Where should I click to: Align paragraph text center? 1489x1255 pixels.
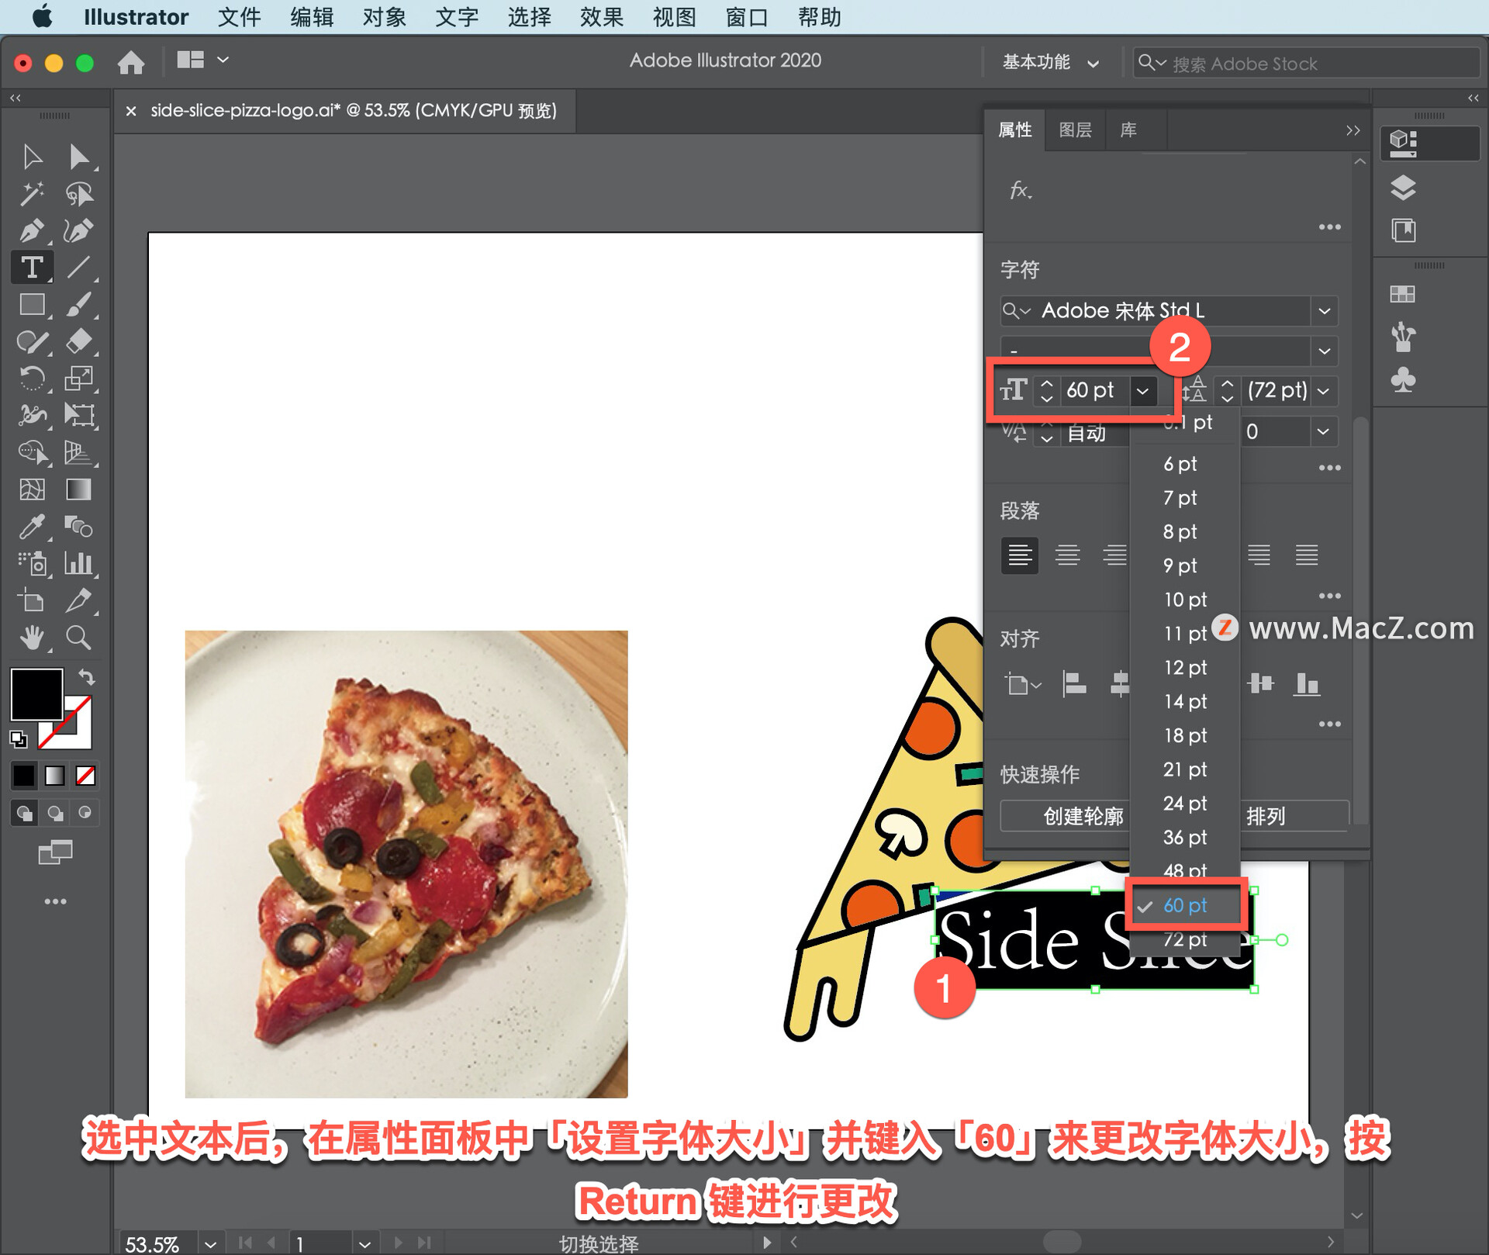pos(1067,555)
